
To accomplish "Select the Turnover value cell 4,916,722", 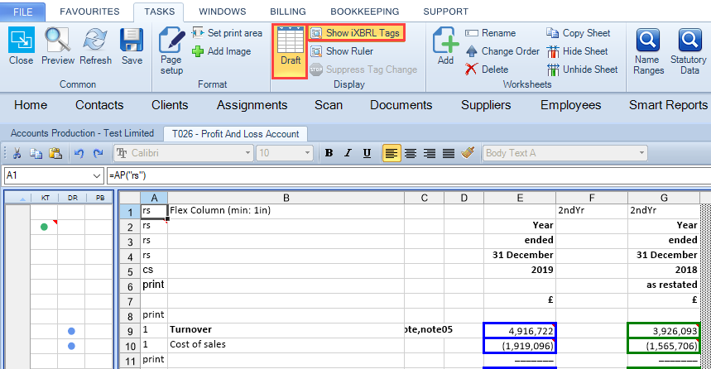I will coord(520,331).
